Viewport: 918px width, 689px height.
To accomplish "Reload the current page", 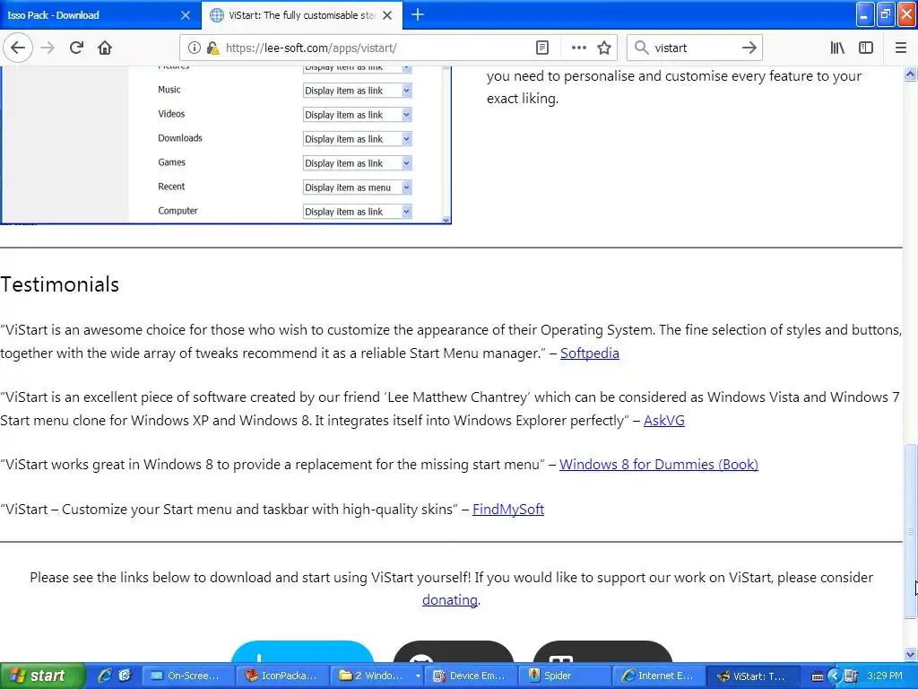I will (x=76, y=48).
